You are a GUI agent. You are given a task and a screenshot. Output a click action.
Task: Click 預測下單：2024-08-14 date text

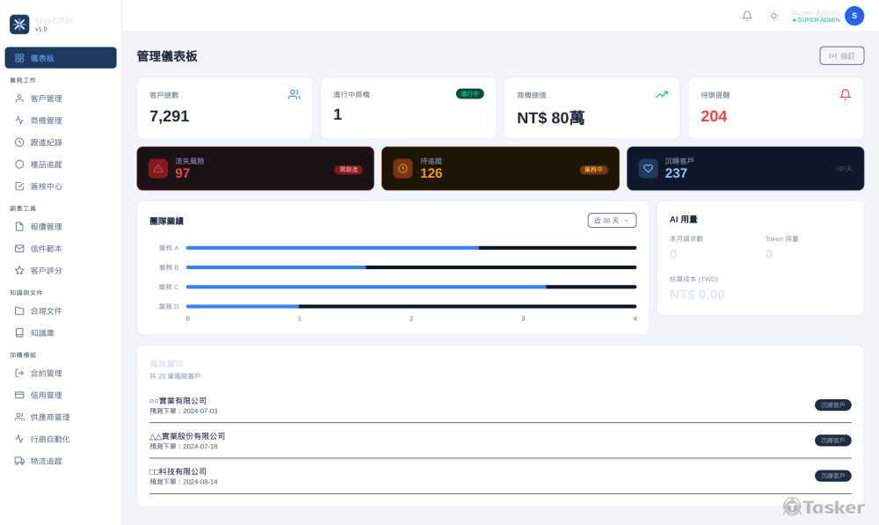tap(184, 482)
